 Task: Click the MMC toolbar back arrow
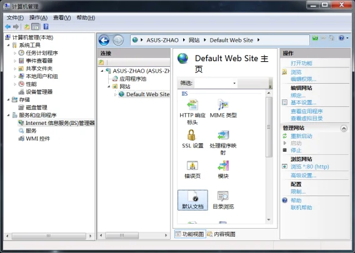[x=8, y=27]
